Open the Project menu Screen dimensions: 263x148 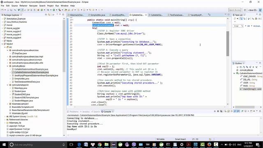pyautogui.click(x=50, y=6)
